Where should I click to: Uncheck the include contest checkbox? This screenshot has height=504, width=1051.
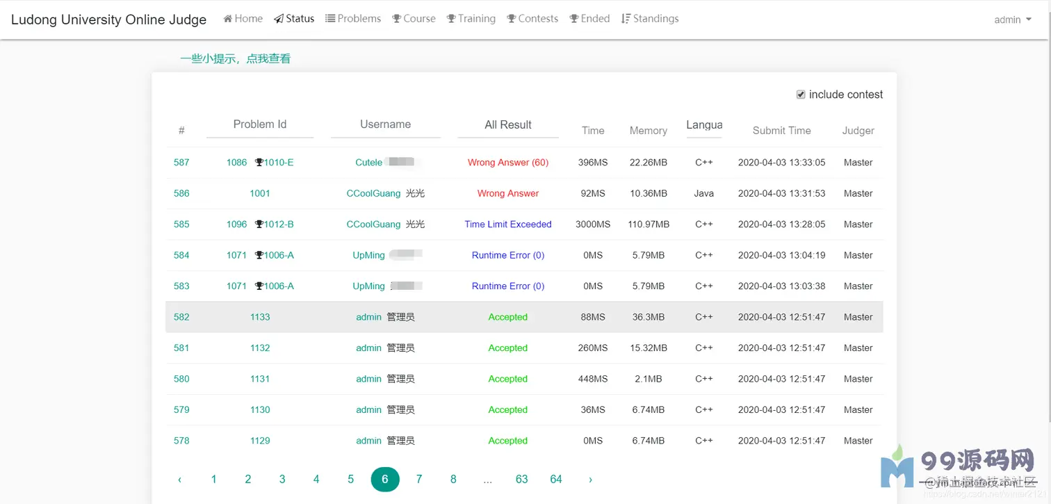point(801,95)
